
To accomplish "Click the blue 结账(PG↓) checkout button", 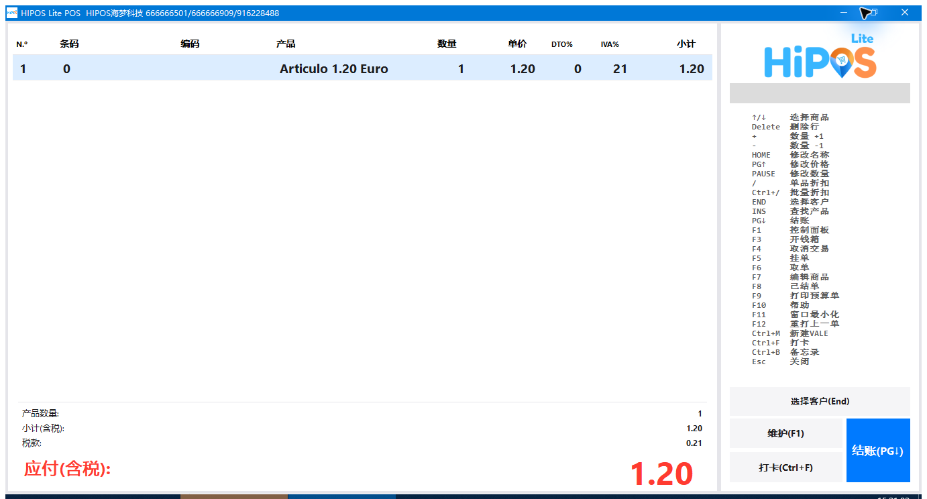I will (x=878, y=451).
